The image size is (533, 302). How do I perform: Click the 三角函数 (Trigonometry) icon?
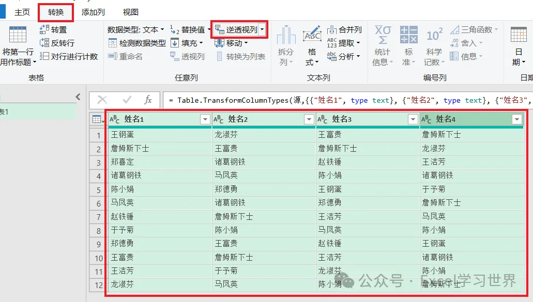[x=454, y=30]
